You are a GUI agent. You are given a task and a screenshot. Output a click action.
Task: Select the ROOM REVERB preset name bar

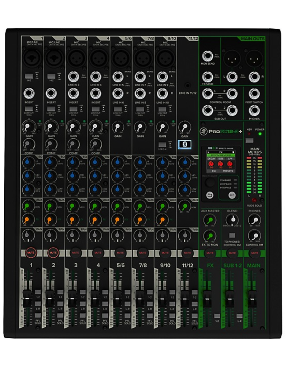coord(220,155)
